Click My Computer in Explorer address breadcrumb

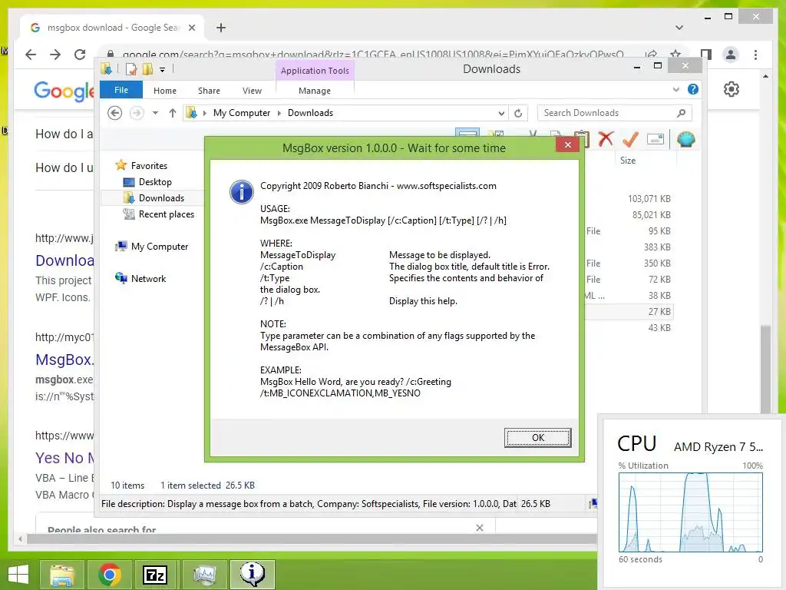(242, 113)
